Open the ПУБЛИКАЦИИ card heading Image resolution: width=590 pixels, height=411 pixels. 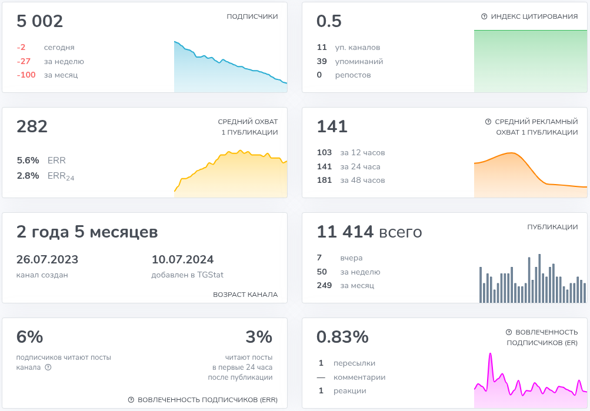552,227
